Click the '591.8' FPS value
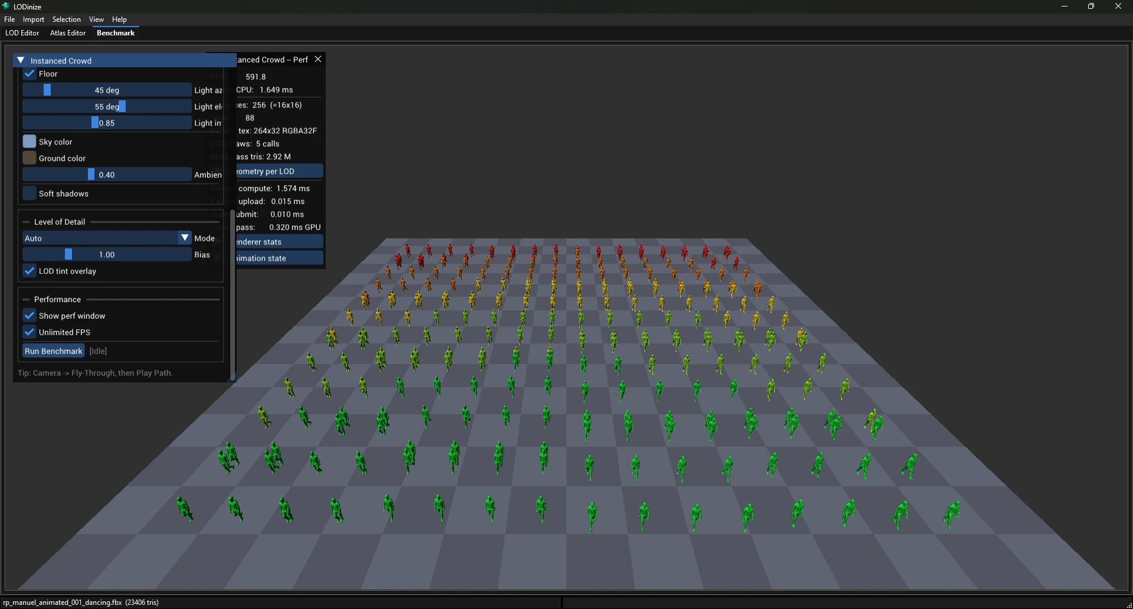Image resolution: width=1133 pixels, height=609 pixels. 256,77
